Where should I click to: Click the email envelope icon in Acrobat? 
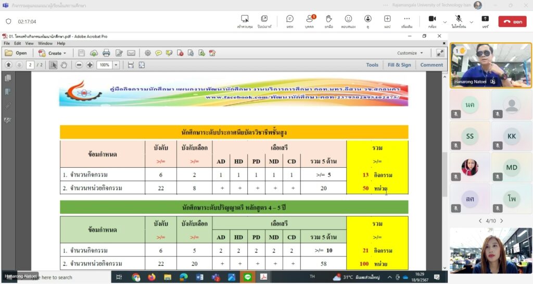(x=131, y=53)
